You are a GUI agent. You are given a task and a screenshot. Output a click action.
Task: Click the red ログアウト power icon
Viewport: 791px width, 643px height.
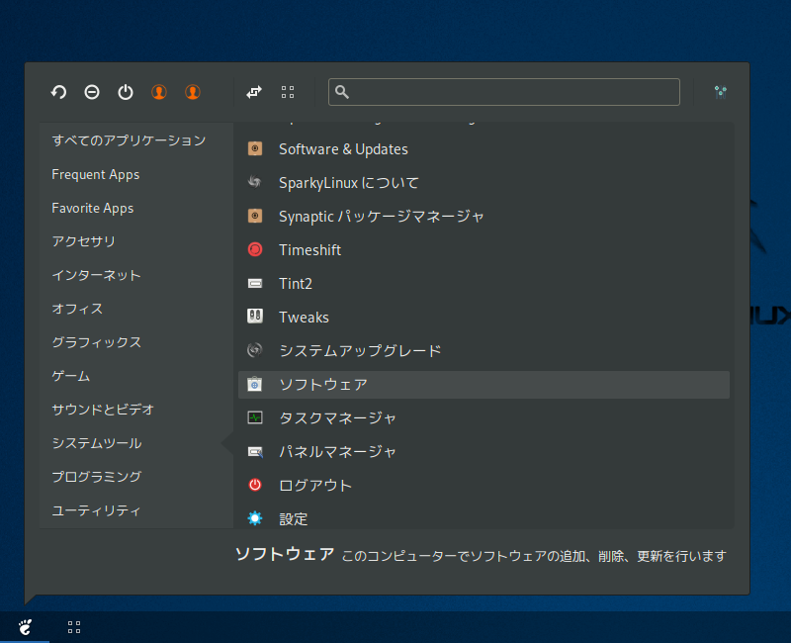tap(255, 485)
